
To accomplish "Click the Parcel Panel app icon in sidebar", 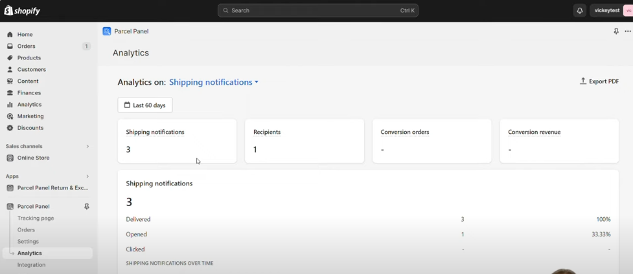I will (10, 207).
